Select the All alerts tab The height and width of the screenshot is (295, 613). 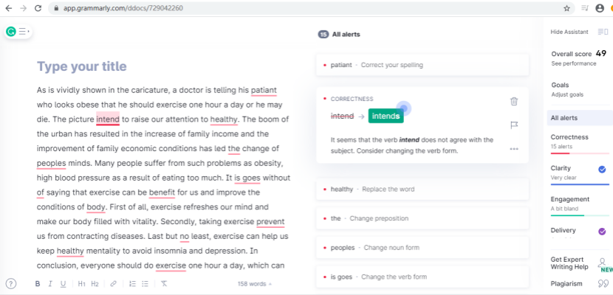[x=564, y=118]
